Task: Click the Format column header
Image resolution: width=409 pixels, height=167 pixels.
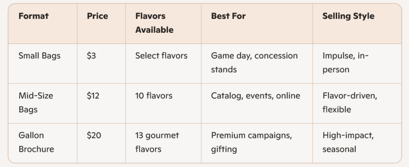Action: click(x=34, y=16)
